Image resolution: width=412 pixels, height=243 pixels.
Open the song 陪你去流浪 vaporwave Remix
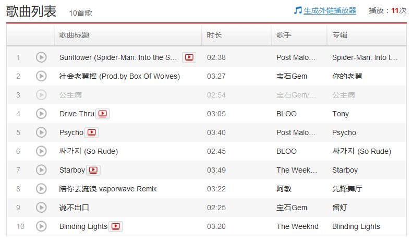[108, 189]
